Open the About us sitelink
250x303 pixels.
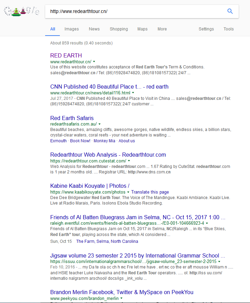pyautogui.click(x=127, y=141)
